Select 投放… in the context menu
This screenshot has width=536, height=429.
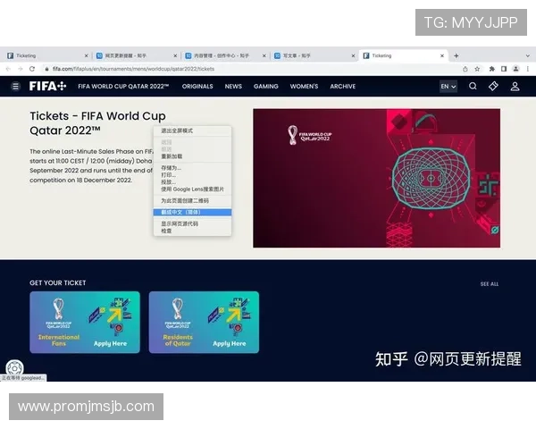[192, 182]
